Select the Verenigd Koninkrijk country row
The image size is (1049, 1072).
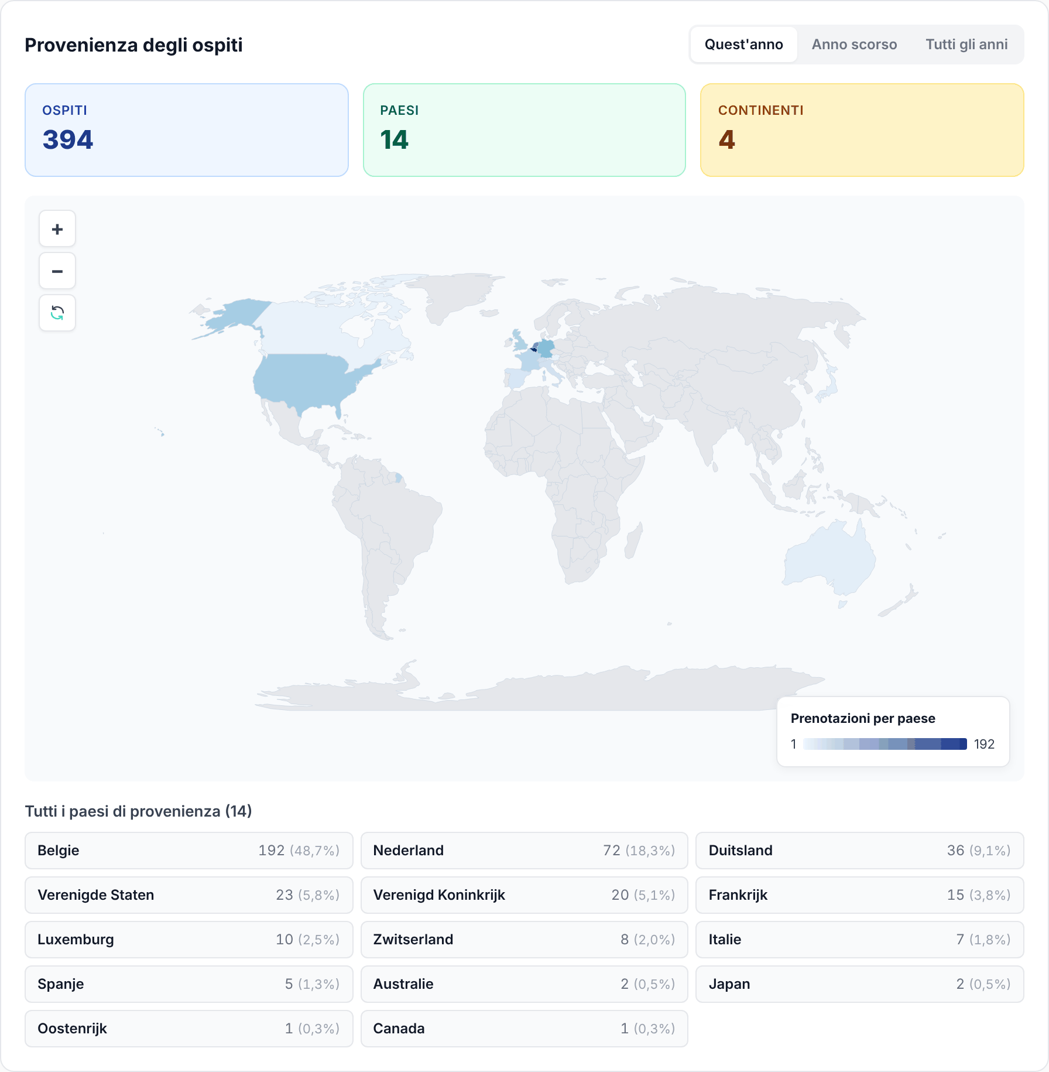[524, 895]
